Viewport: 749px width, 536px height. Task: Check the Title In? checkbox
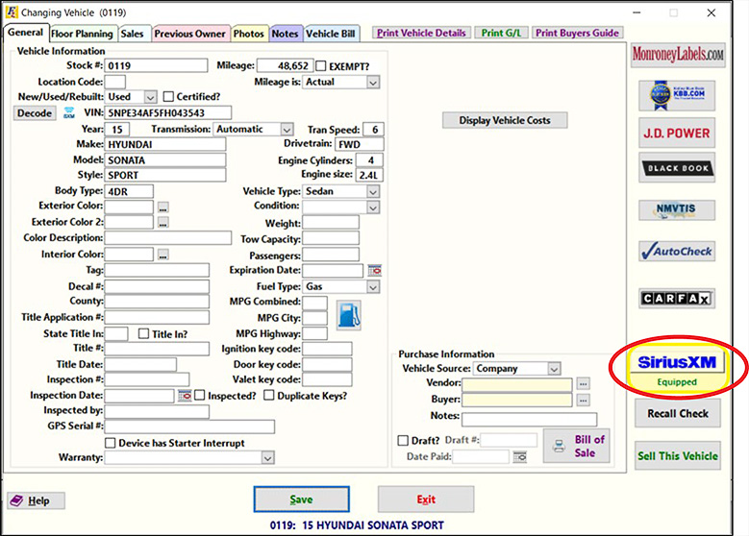(x=143, y=333)
